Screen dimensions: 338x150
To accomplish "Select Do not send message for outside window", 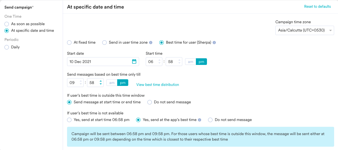I will (150, 102).
